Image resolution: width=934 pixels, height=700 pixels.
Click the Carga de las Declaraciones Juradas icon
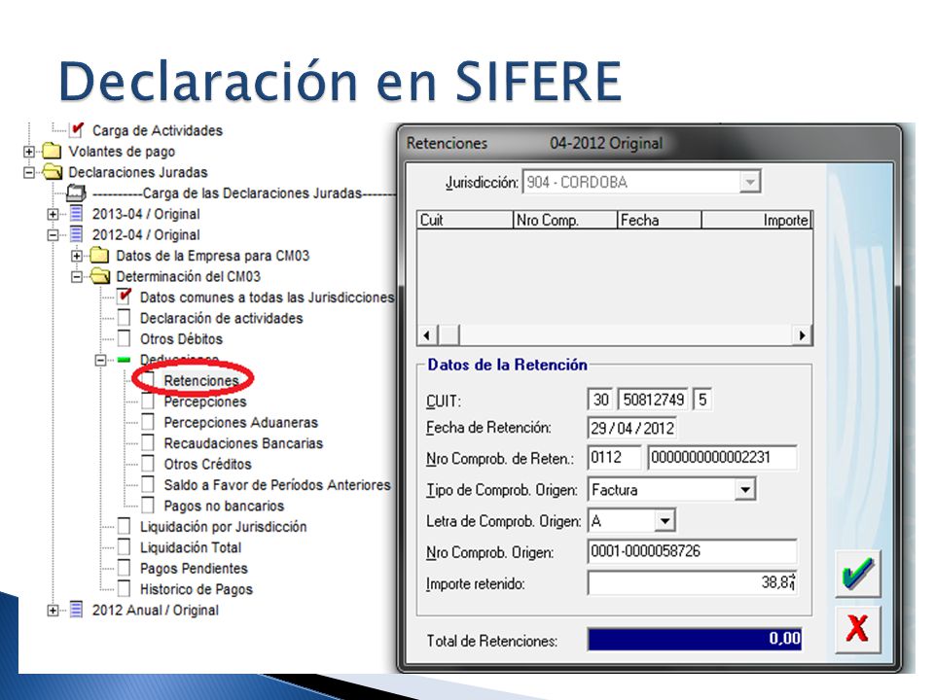[76, 192]
